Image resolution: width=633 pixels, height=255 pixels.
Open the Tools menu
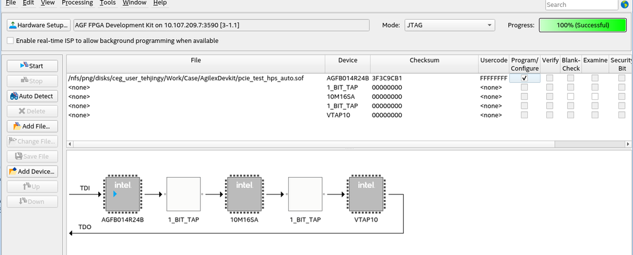tap(108, 3)
